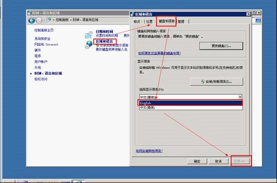This screenshot has height=183, width=277.
Task: Choose 中文(简体) in the dropdown list
Action: click(x=191, y=108)
